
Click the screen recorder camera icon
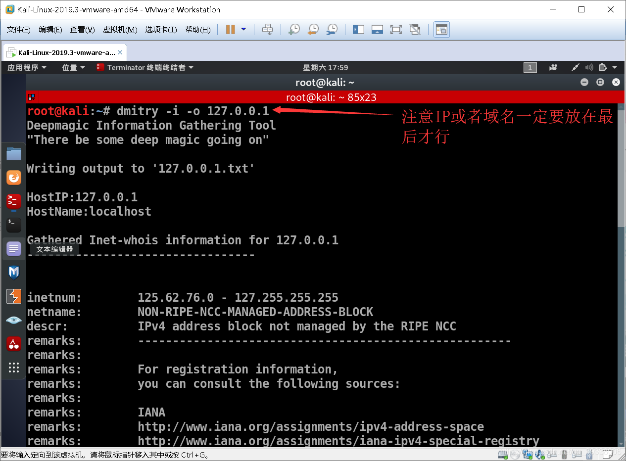[554, 68]
